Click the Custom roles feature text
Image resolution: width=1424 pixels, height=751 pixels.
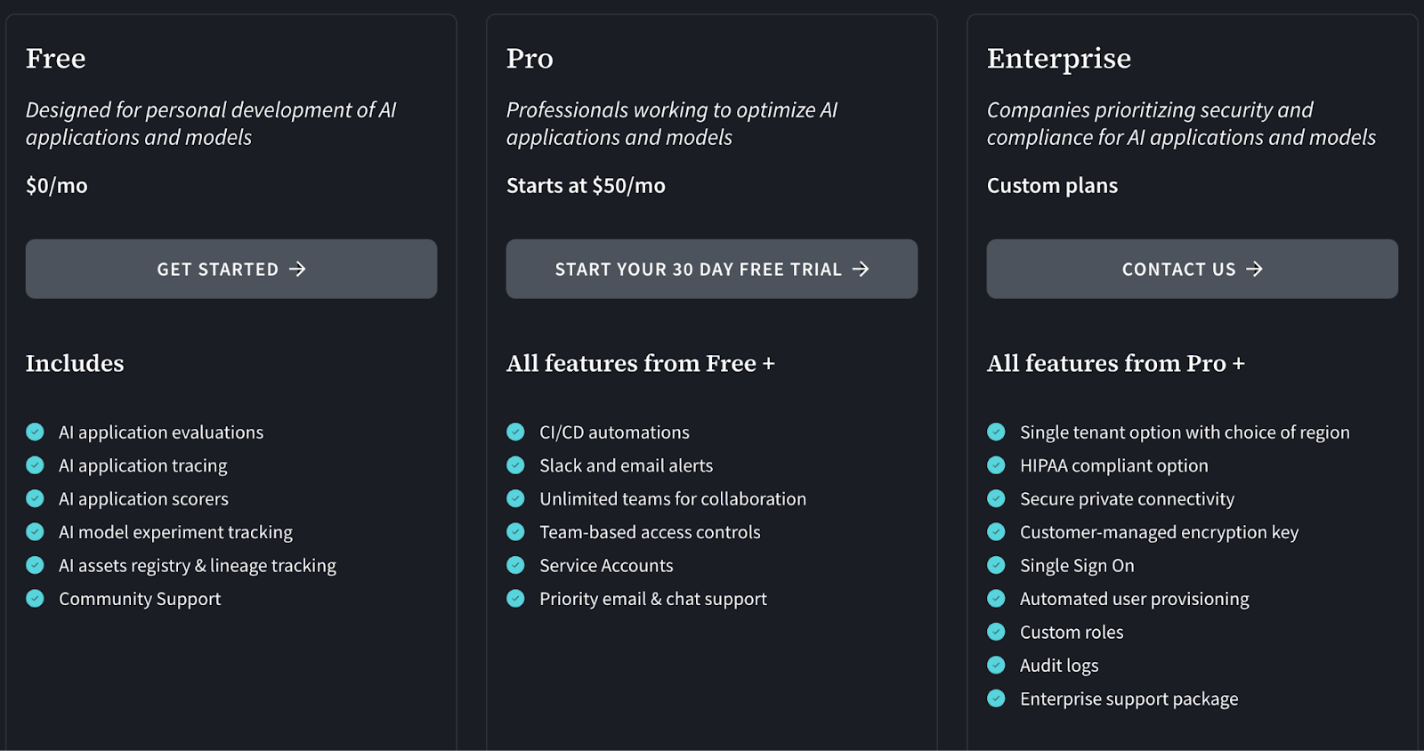coord(1072,633)
